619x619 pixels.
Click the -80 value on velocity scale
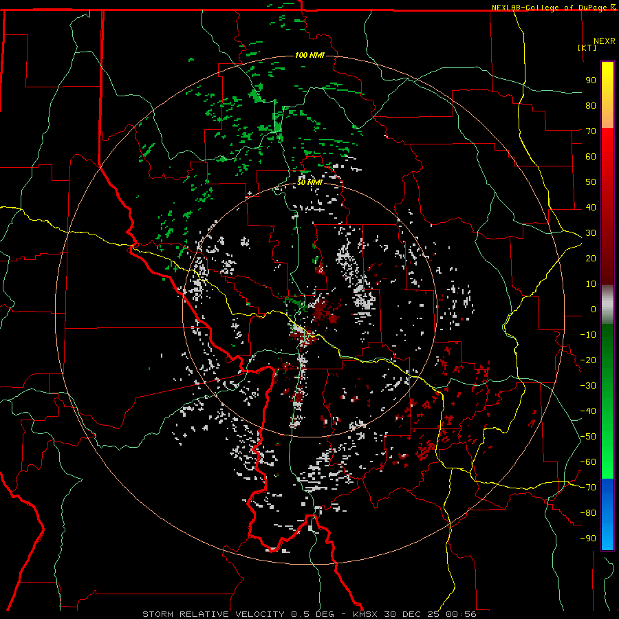(588, 513)
